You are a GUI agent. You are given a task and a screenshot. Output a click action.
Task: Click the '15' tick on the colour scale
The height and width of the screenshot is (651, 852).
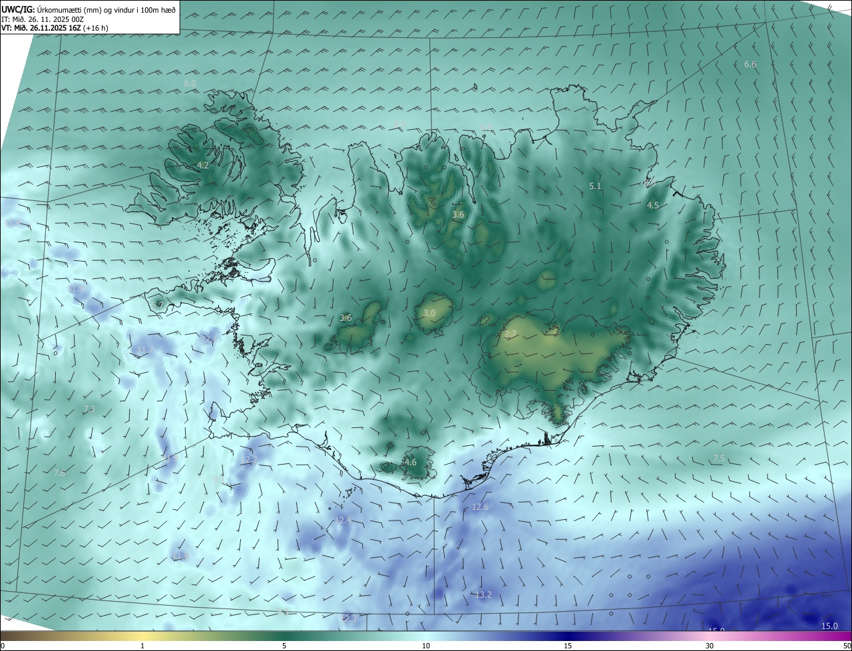[x=568, y=646]
